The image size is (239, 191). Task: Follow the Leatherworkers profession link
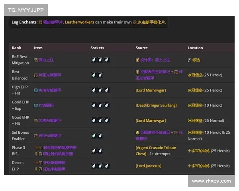pyautogui.click(x=79, y=22)
